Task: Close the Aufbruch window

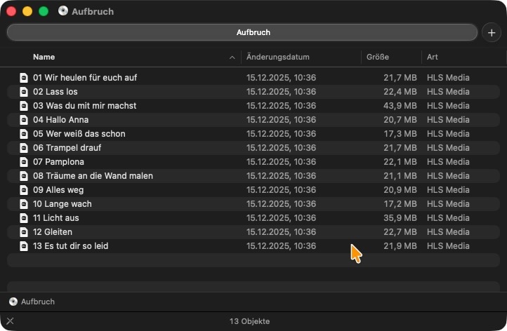Action: coord(11,11)
